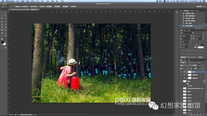Toggle zoom all windows checkbox
The image size is (207, 116).
pyautogui.click(x=29, y=6)
